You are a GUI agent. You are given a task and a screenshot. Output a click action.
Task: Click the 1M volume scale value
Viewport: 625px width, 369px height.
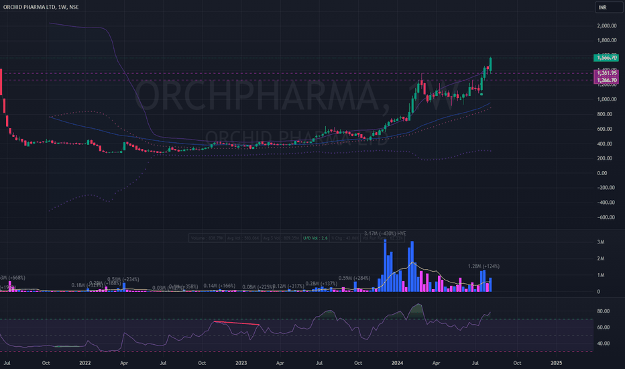600,275
